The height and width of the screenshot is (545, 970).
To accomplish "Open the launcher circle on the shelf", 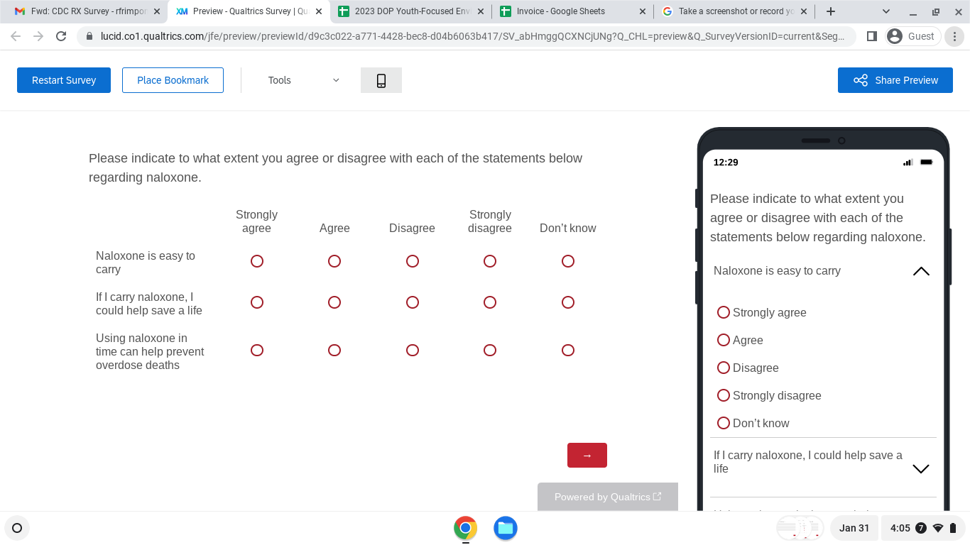I will point(17,528).
